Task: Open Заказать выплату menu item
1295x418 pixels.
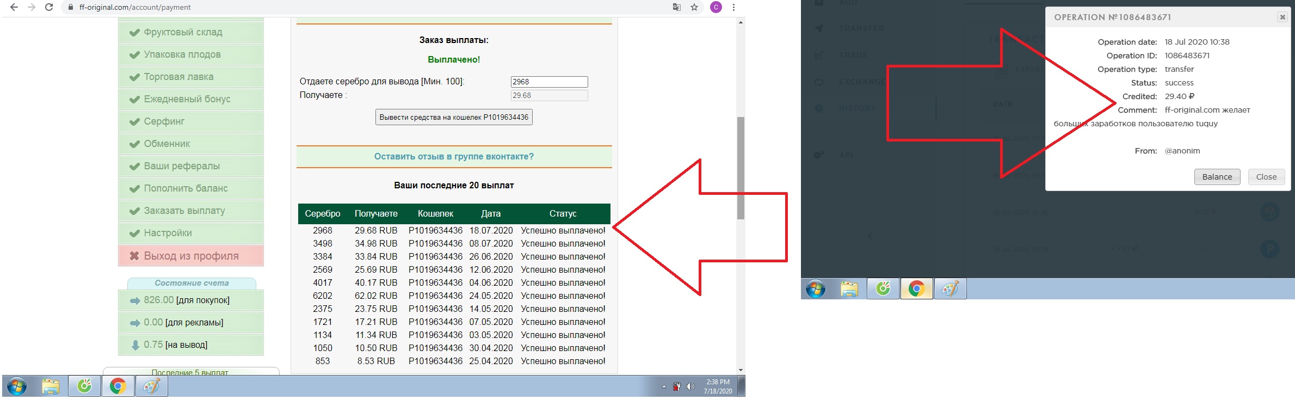Action: tap(191, 211)
